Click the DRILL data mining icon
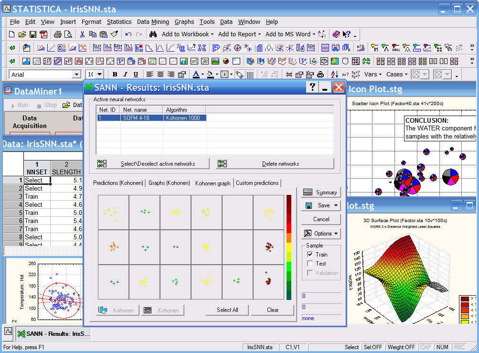Screen dimensions: 479x353 pyautogui.click(x=395, y=48)
